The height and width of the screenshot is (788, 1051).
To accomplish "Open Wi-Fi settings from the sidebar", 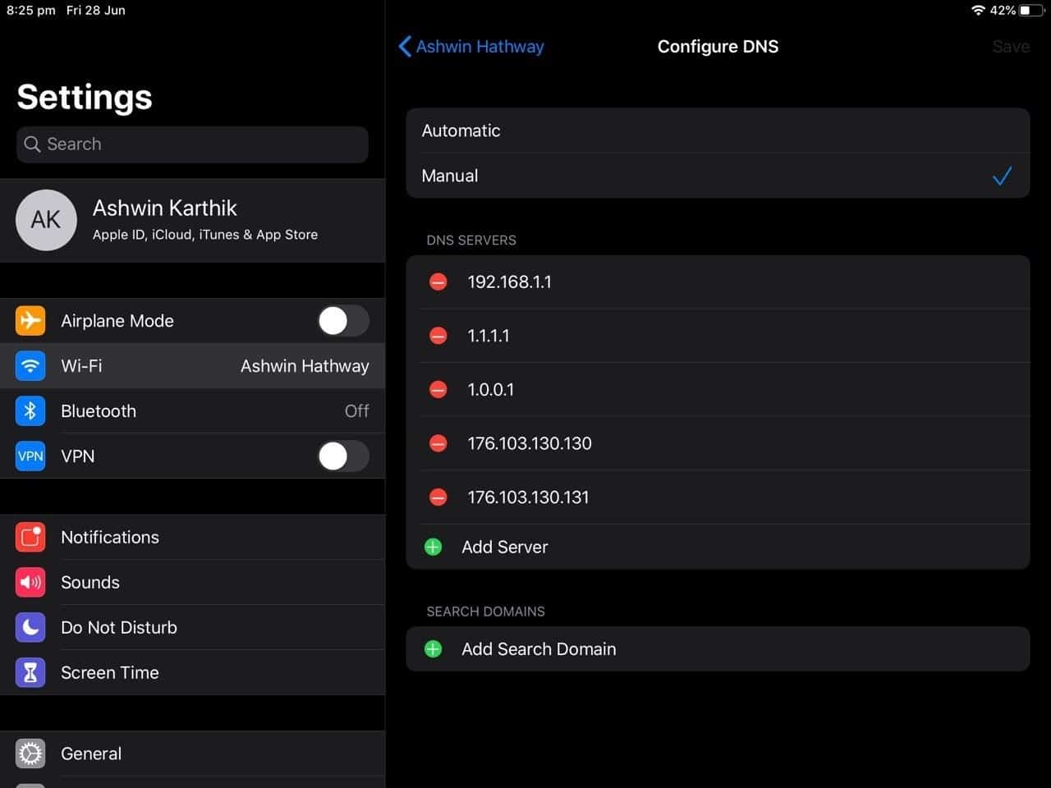I will [x=193, y=366].
